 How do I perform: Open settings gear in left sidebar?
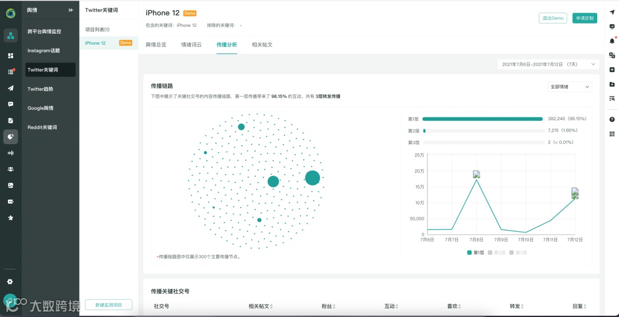[10, 282]
